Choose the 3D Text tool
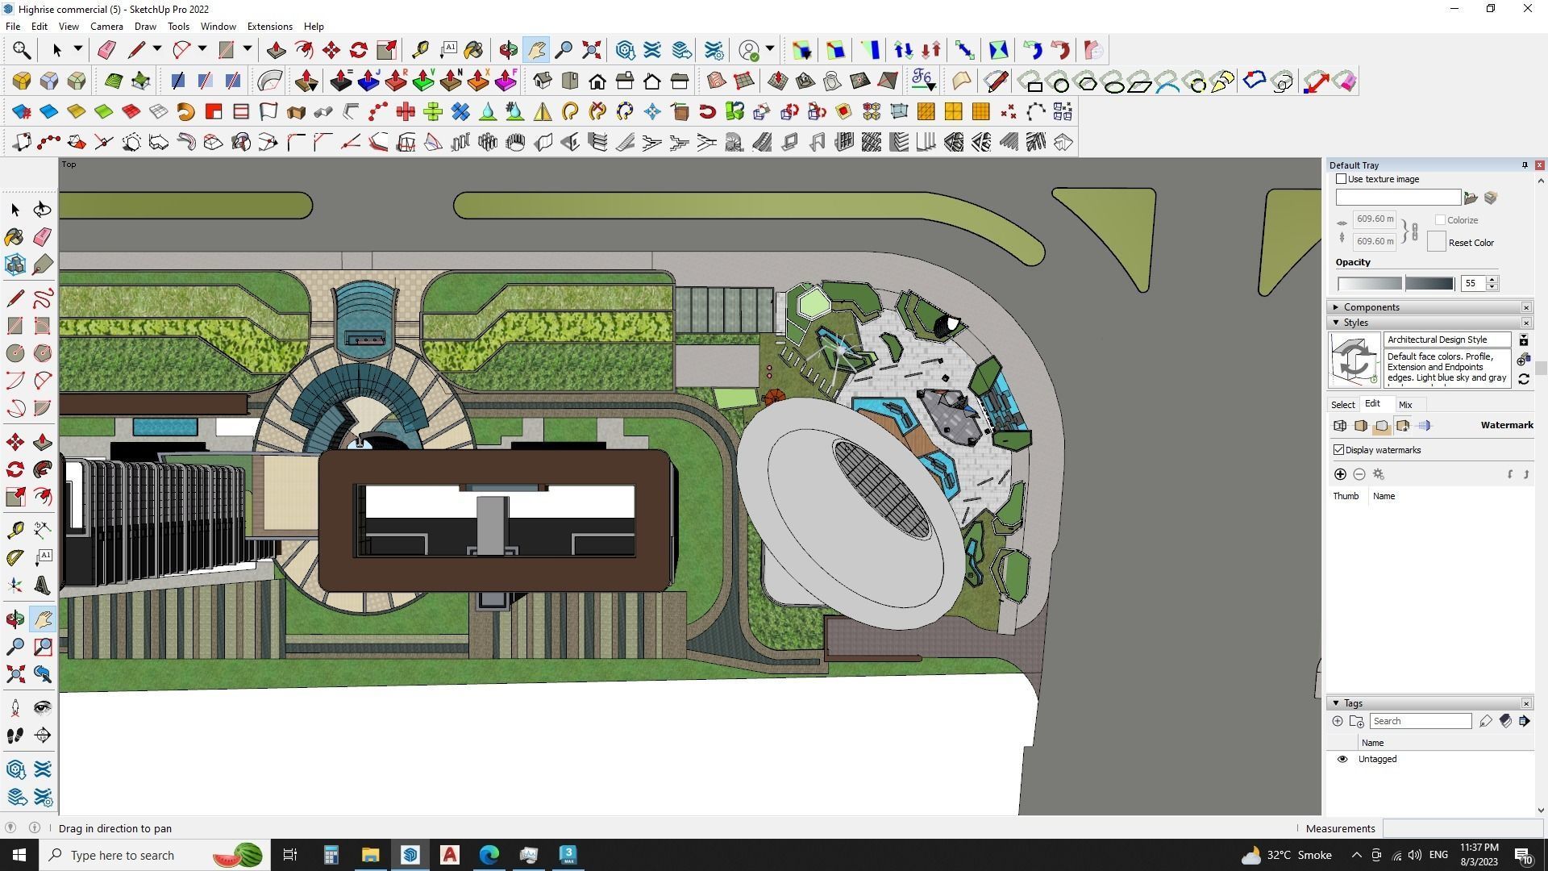1548x871 pixels. click(x=43, y=586)
